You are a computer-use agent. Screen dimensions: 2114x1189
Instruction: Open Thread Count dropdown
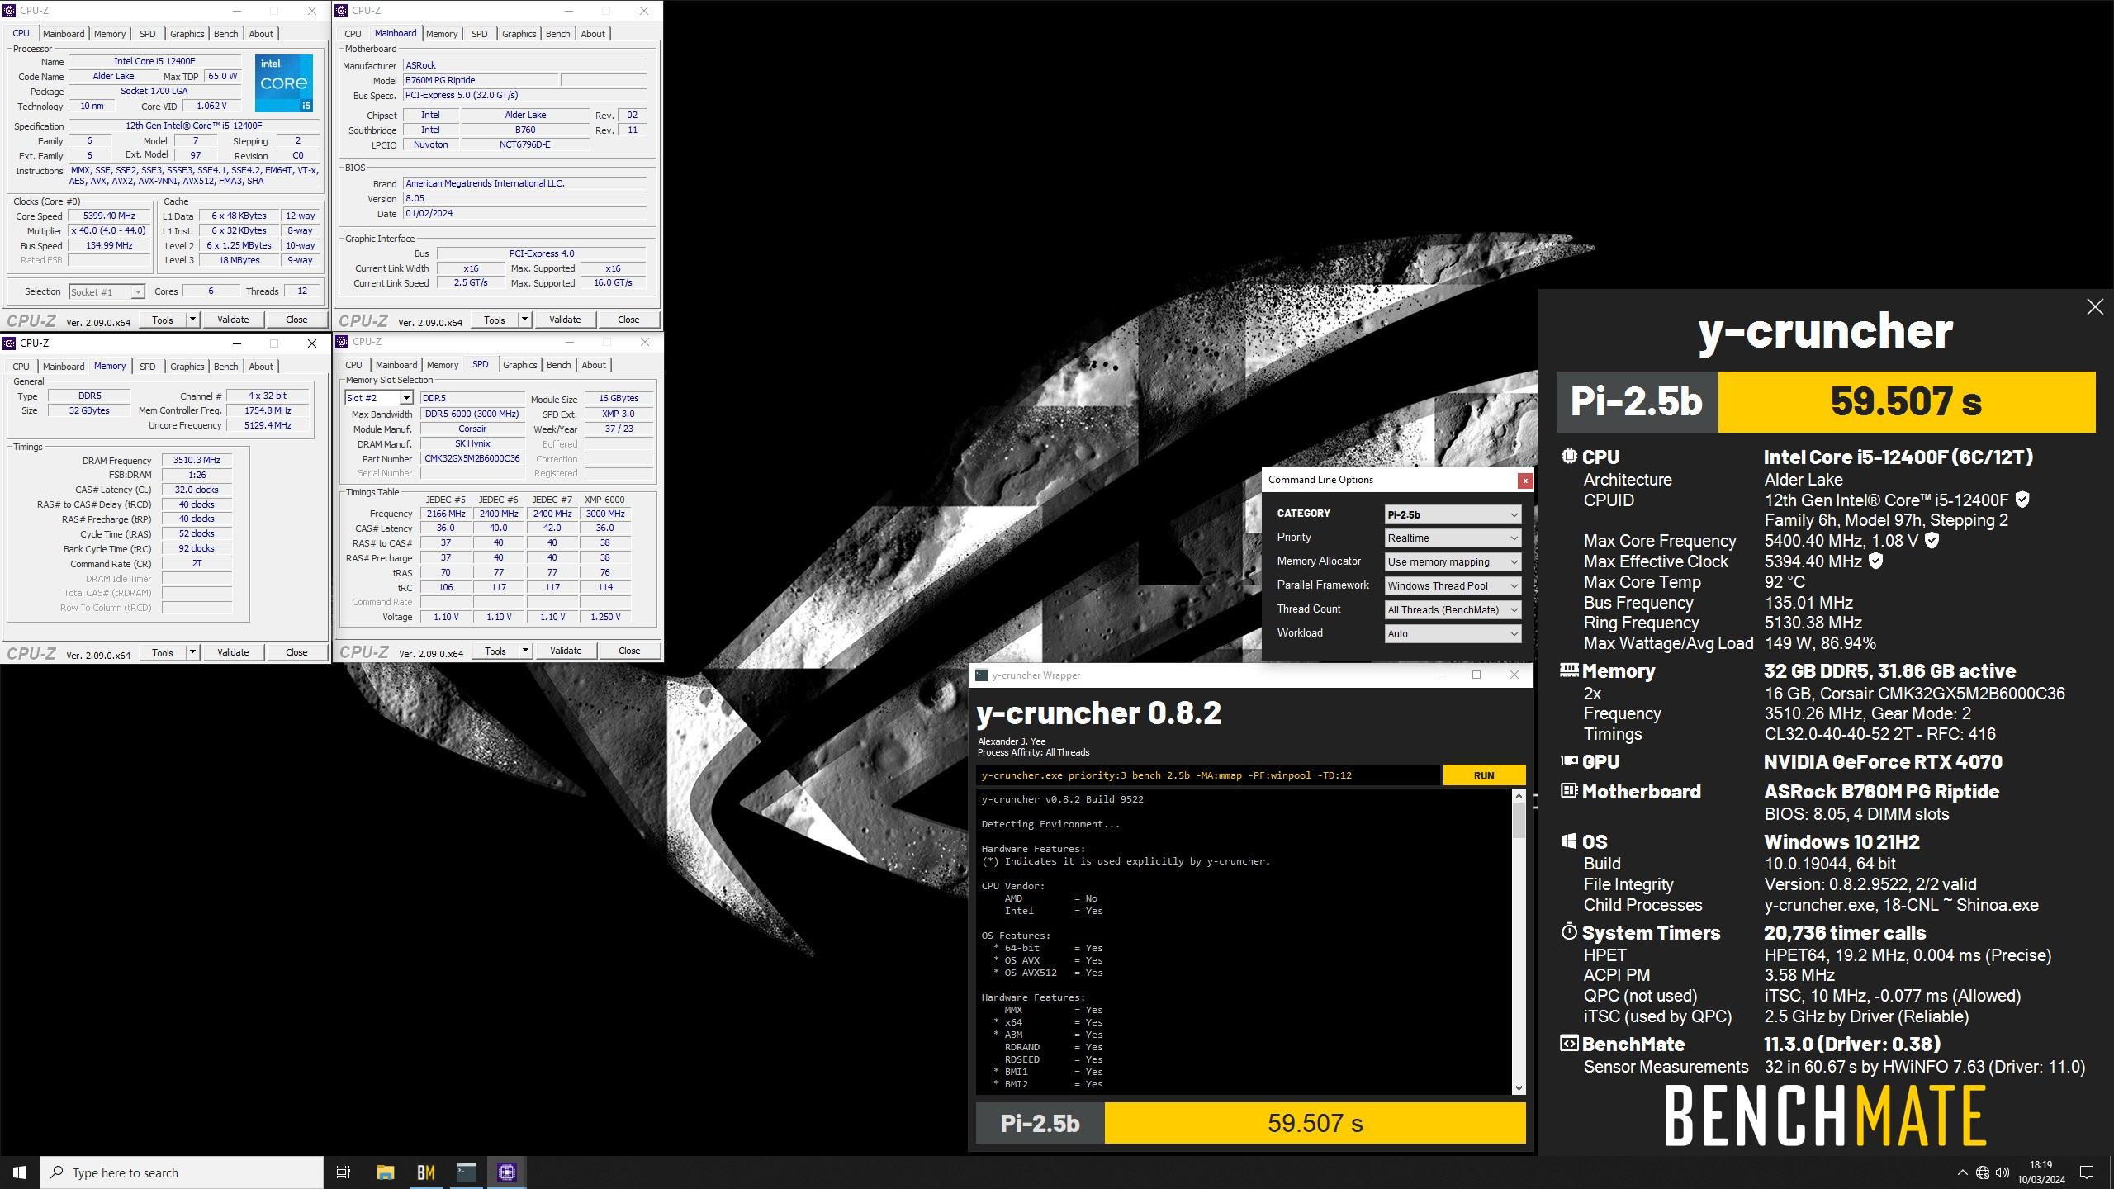click(1453, 610)
